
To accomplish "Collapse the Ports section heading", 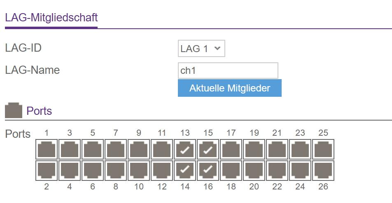I will [x=39, y=111].
